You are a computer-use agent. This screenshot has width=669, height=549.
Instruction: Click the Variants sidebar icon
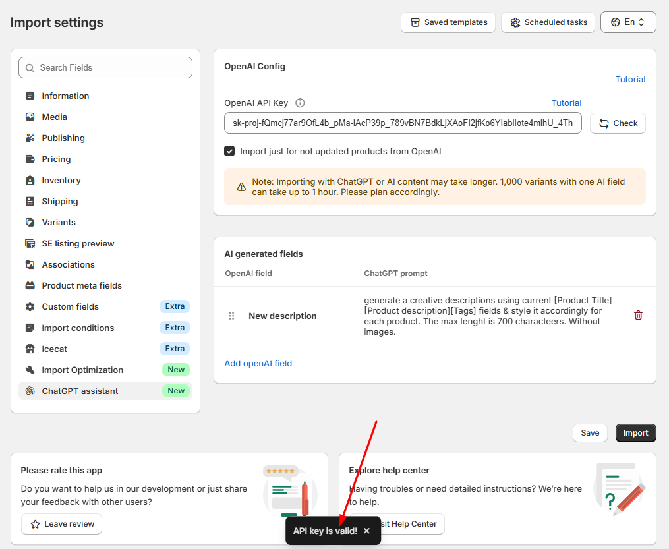pos(30,222)
